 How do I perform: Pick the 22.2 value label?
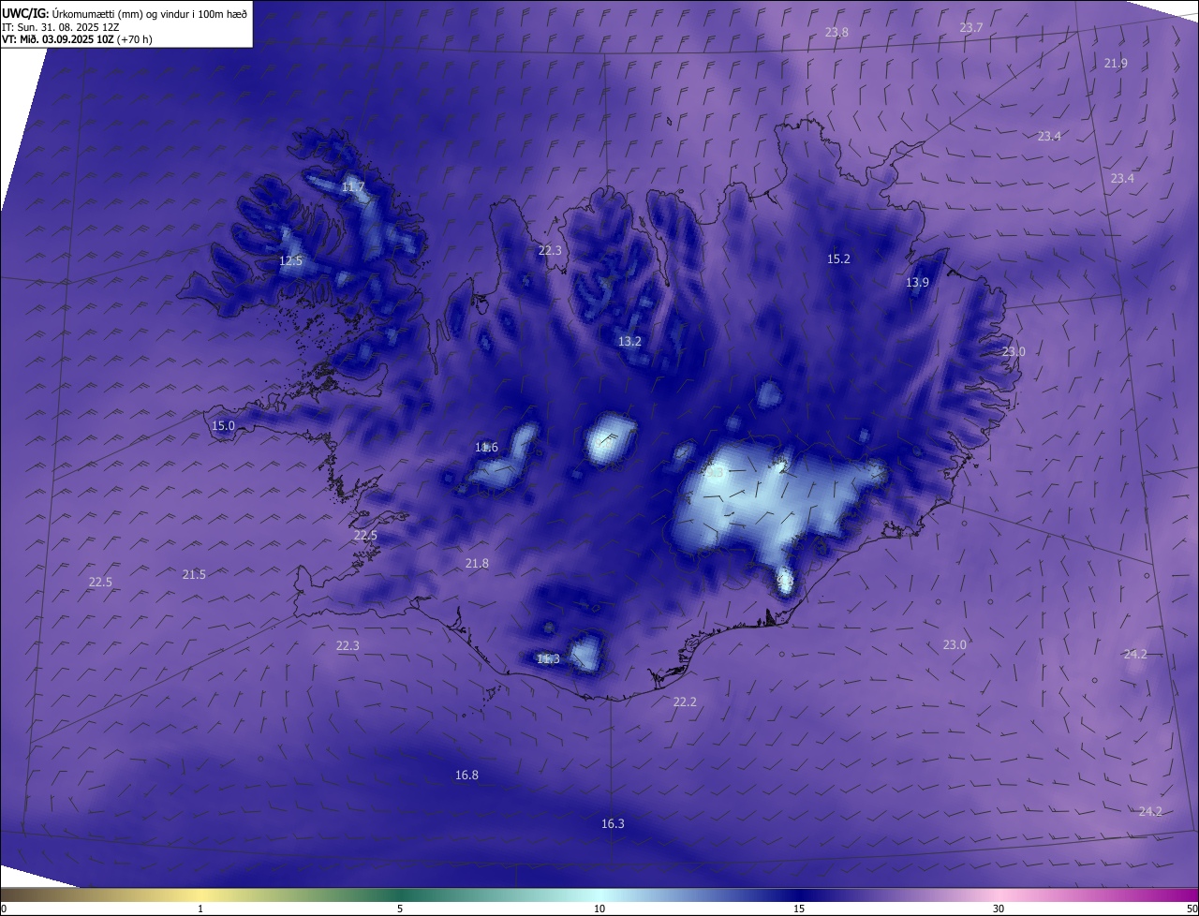[x=685, y=702]
